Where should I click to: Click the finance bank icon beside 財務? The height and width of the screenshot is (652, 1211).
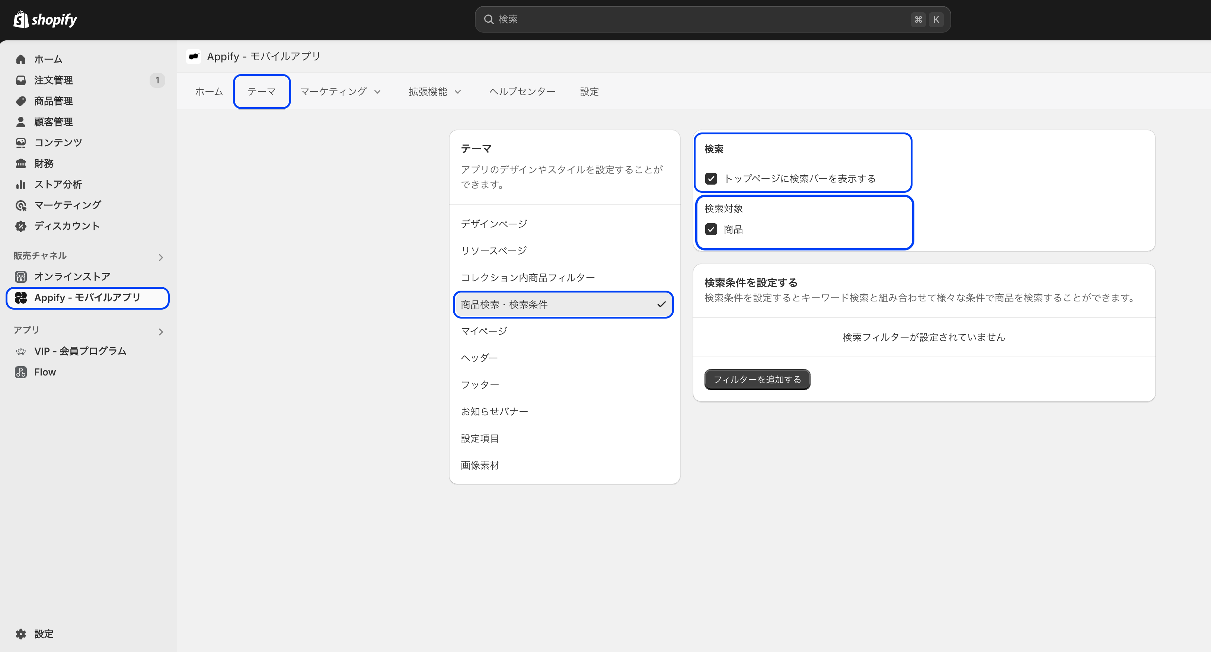point(21,164)
